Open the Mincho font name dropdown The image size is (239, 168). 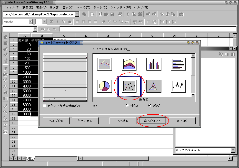point(31,22)
